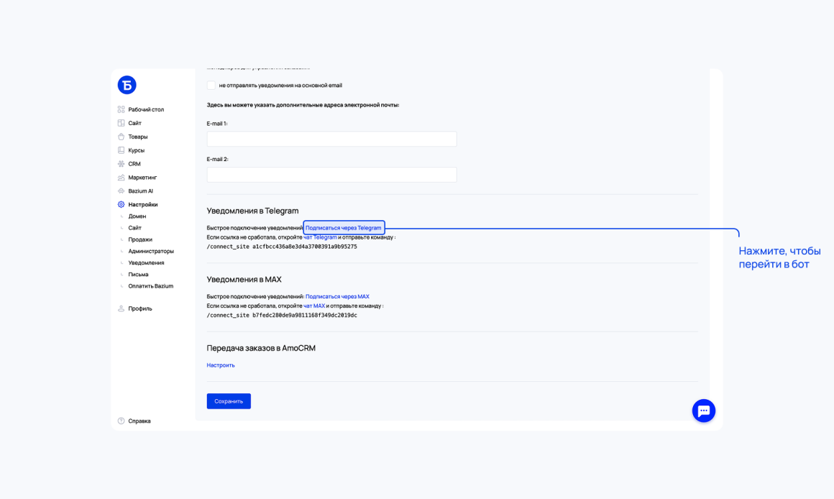The height and width of the screenshot is (499, 834).
Task: Open Bazium AI section
Action: 140,191
